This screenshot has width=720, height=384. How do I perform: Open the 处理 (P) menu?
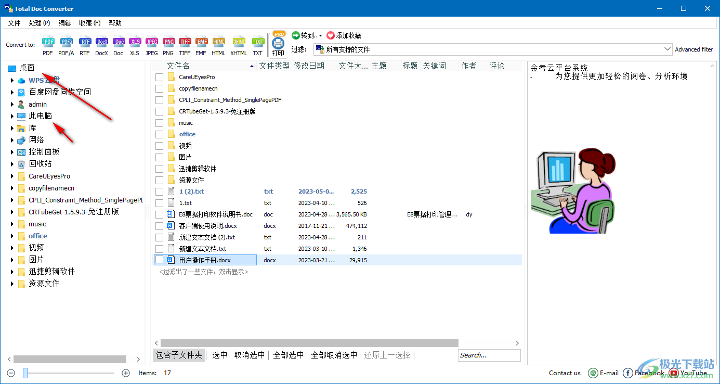click(x=40, y=23)
